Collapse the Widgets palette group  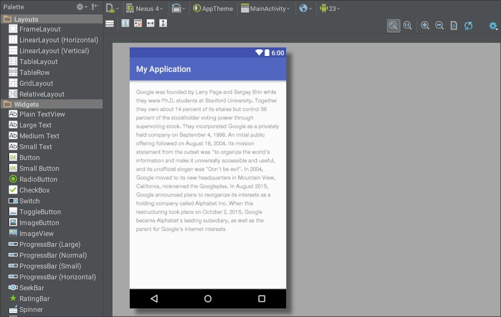coord(52,104)
